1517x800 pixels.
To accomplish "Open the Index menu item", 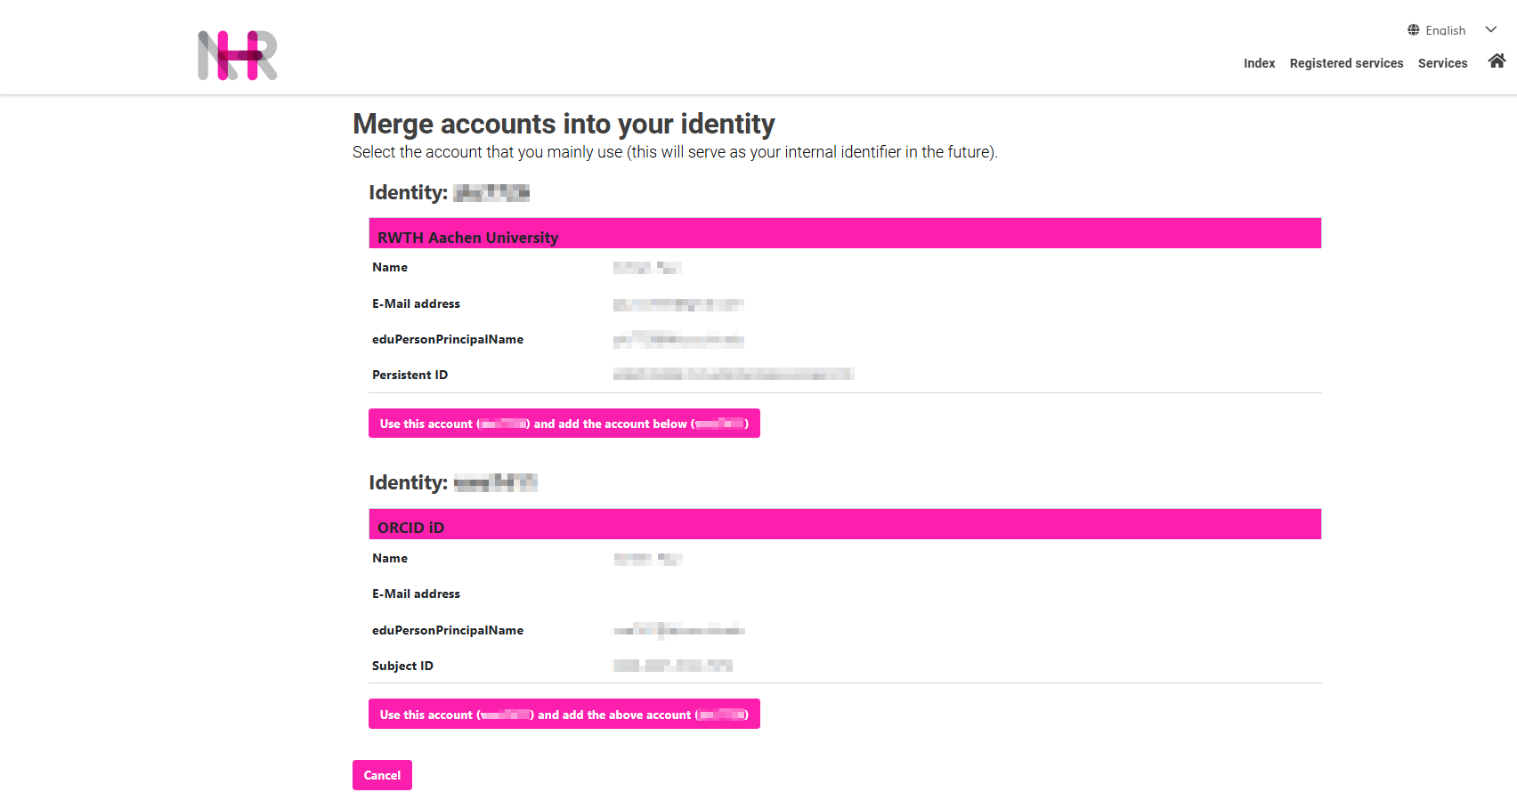I will coord(1259,63).
